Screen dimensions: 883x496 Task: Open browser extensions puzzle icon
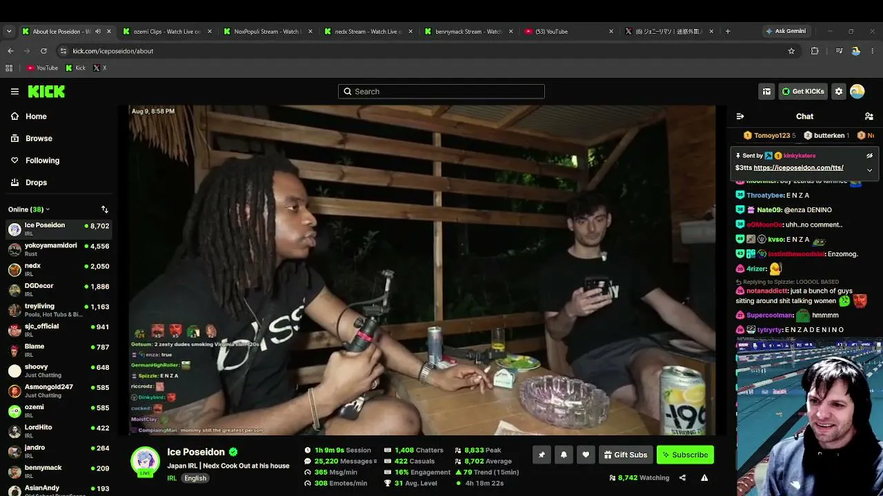[x=815, y=51]
